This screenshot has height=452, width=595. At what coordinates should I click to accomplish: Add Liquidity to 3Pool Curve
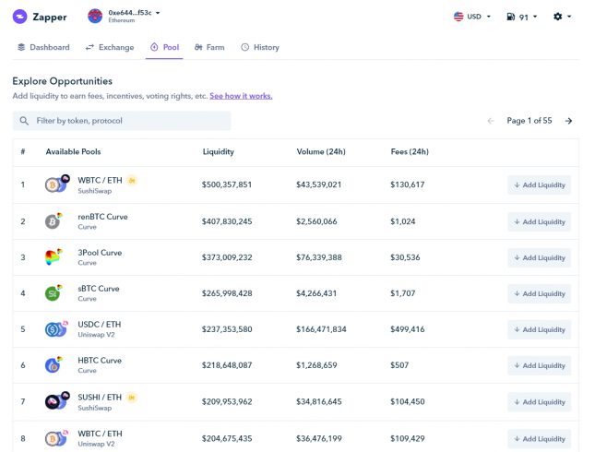pyautogui.click(x=540, y=257)
